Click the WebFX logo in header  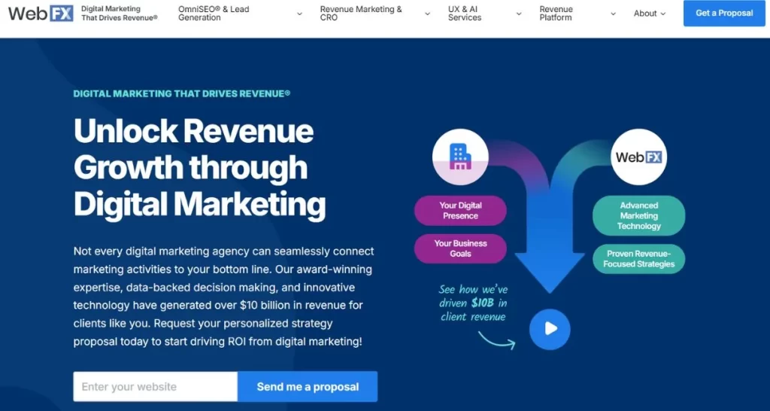[x=41, y=13]
